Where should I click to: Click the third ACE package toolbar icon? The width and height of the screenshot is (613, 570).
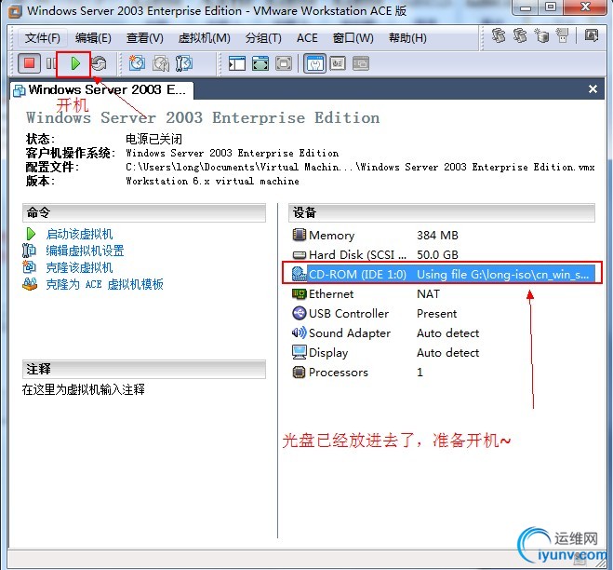coord(542,36)
